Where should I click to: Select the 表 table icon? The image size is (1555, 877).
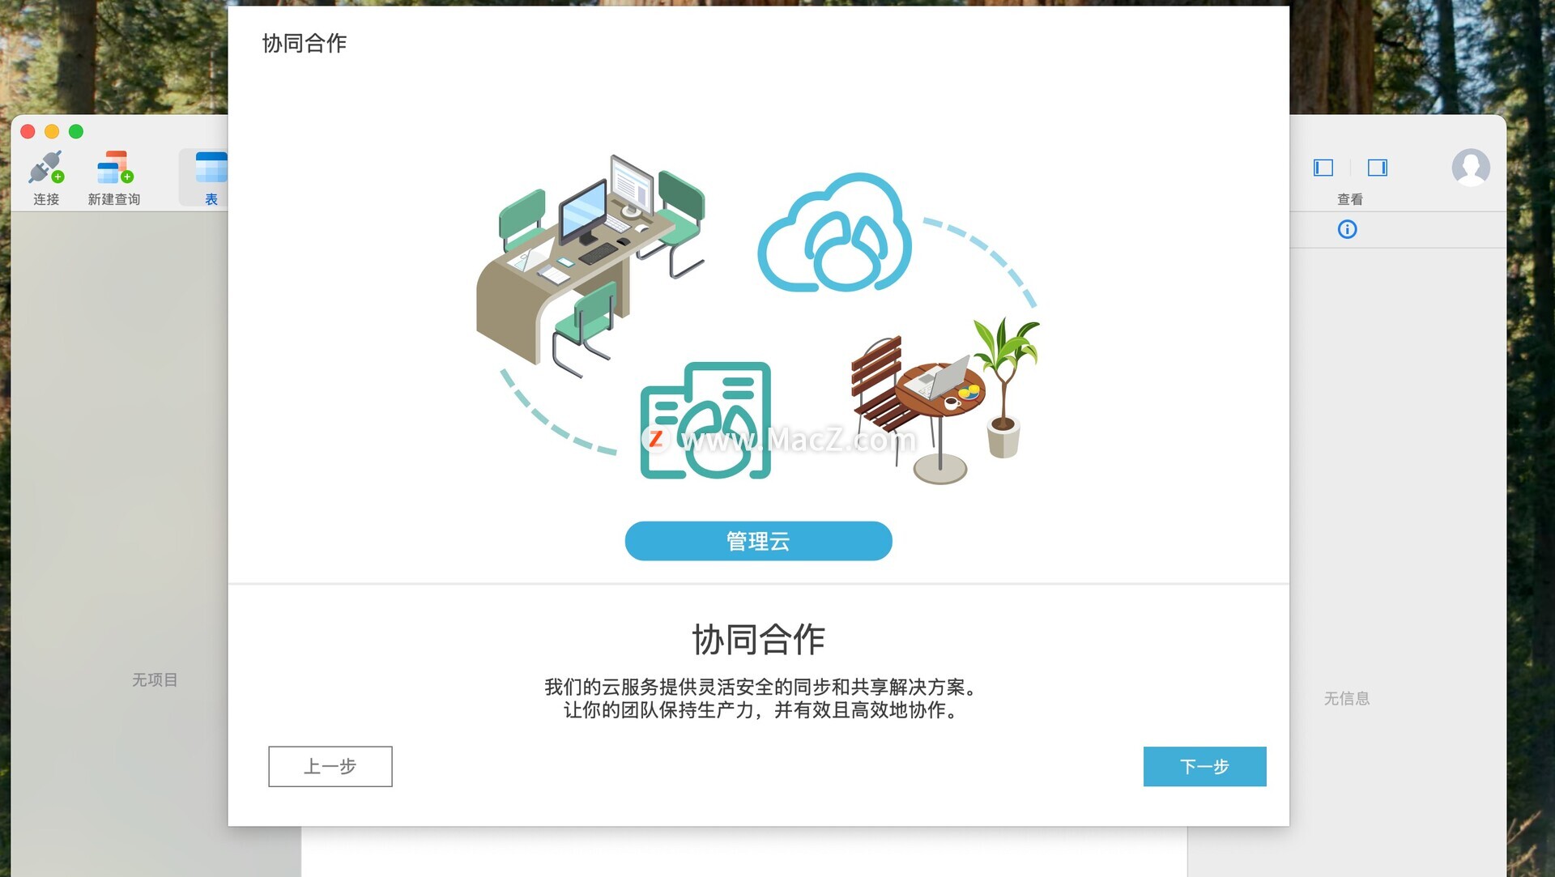coord(211,167)
